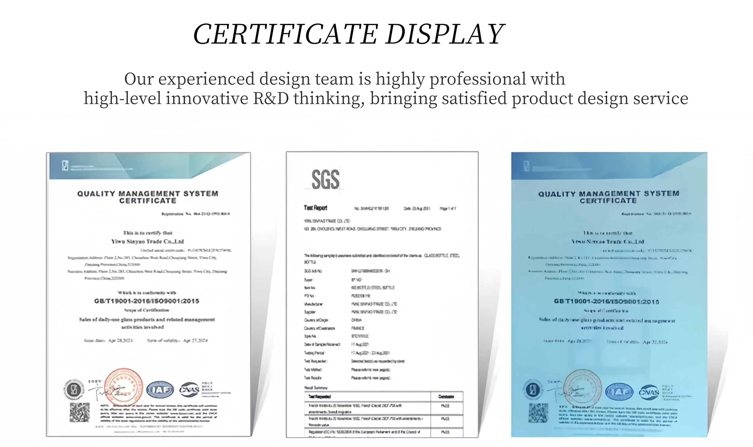Click the Test Report heading text
This screenshot has height=447, width=753.
coord(315,208)
